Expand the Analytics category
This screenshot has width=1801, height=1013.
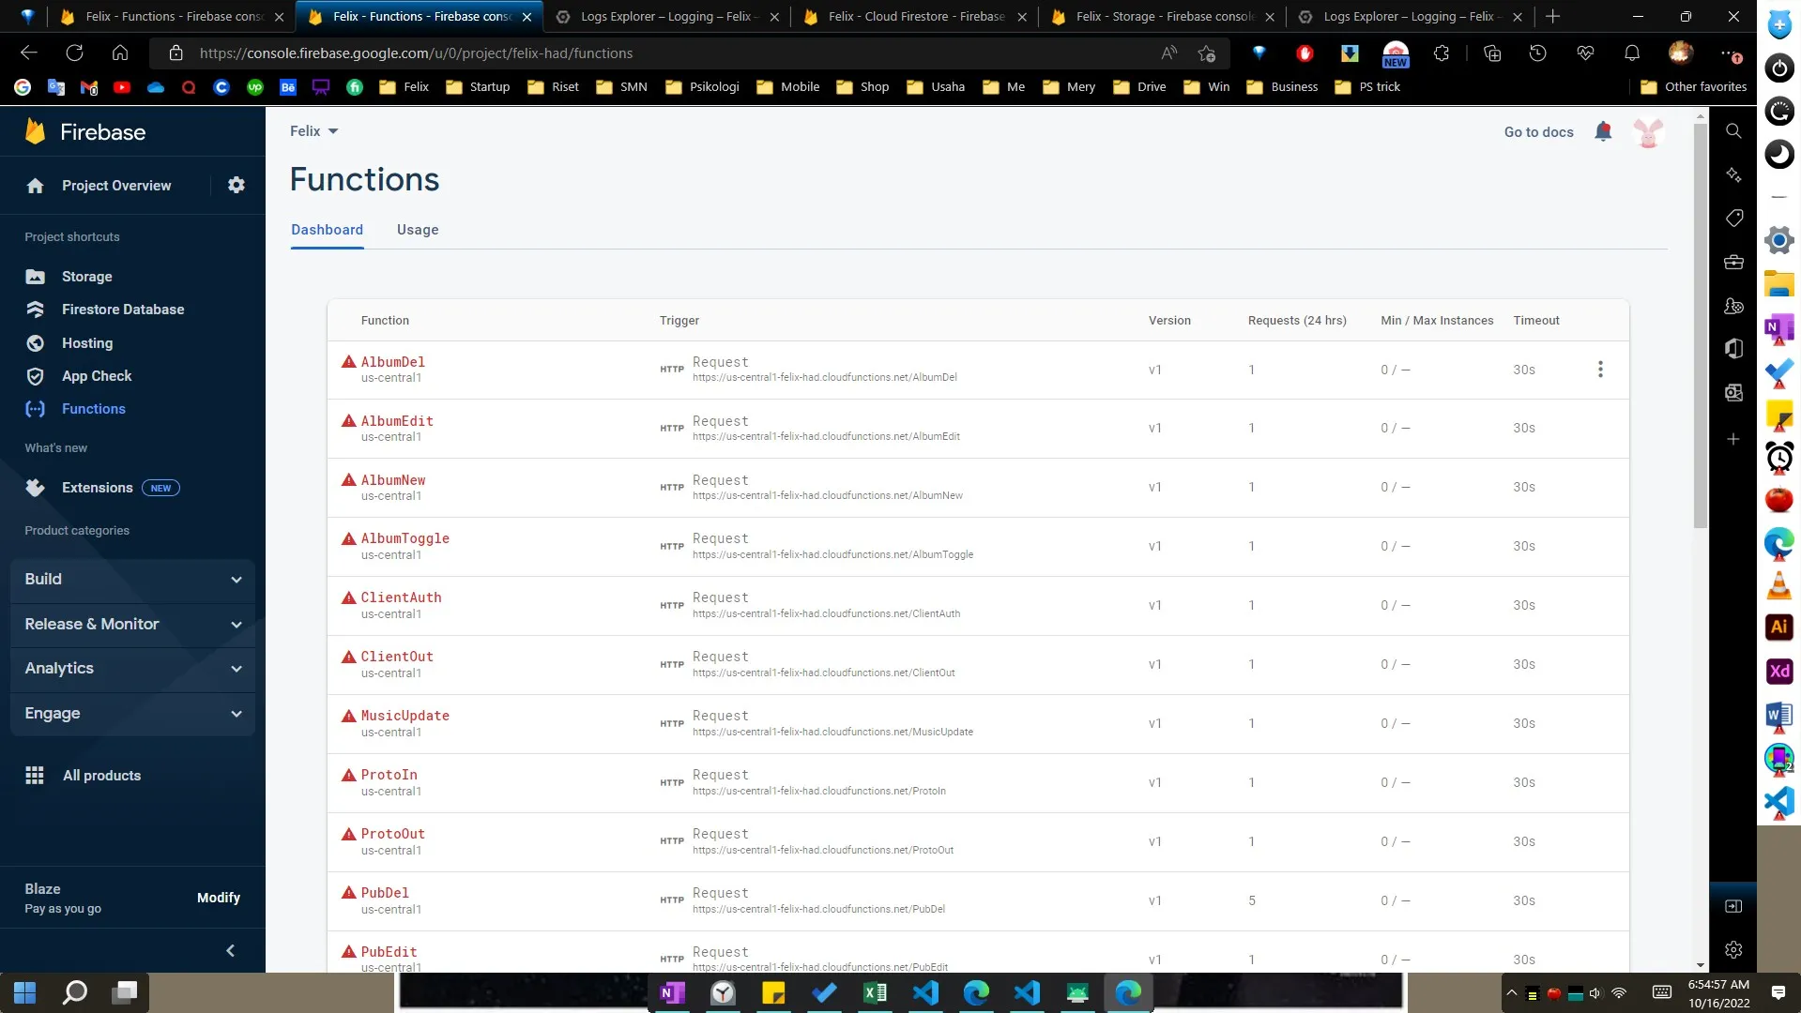point(132,669)
